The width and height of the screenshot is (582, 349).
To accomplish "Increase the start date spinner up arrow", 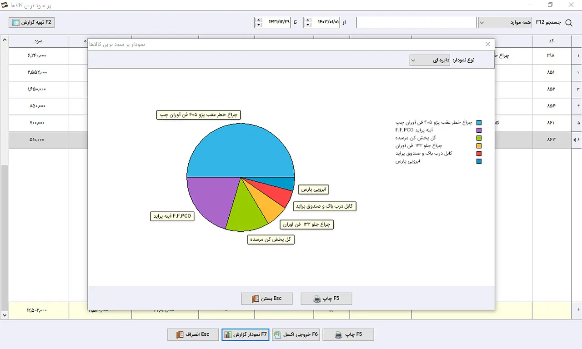I will pos(308,20).
